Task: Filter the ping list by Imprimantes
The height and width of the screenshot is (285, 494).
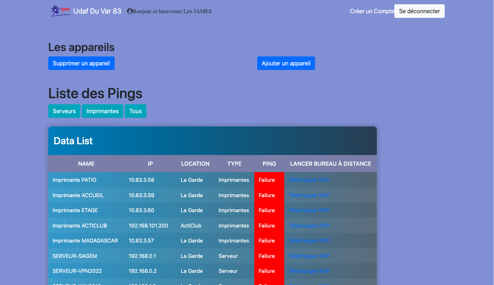Action: (x=103, y=111)
